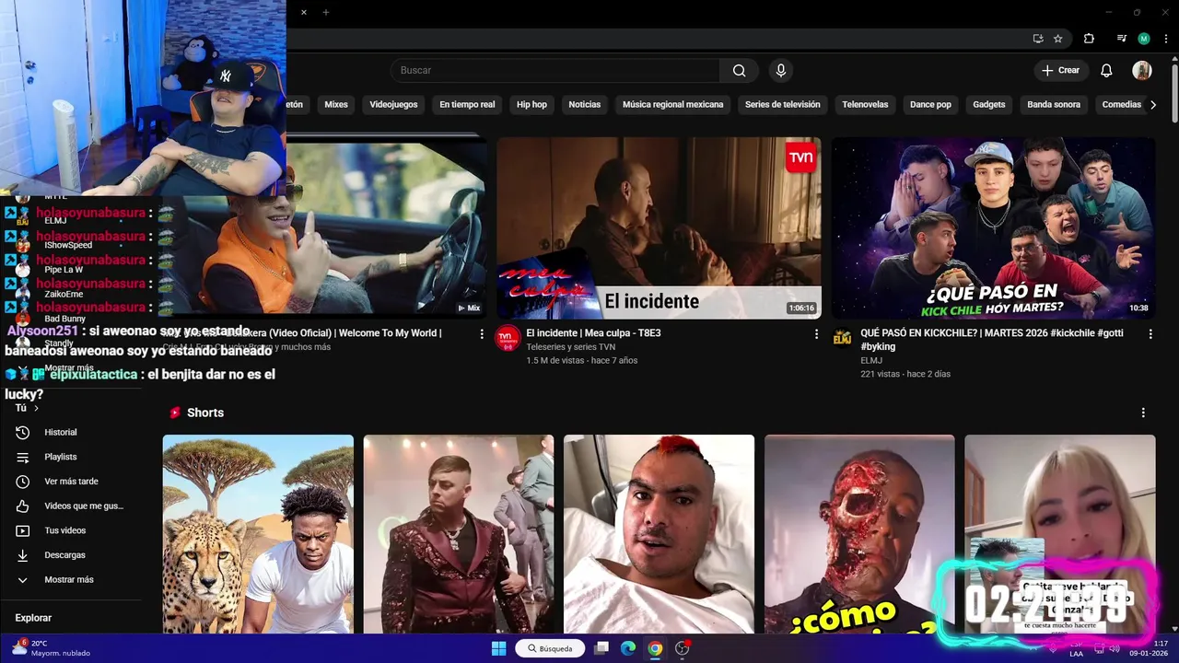
Task: Open Shorts section three-dot menu
Action: tap(1143, 413)
